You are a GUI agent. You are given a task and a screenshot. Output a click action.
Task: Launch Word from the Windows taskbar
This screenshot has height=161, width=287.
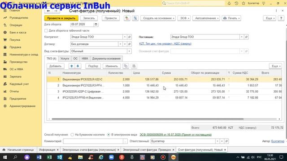(x=39, y=157)
